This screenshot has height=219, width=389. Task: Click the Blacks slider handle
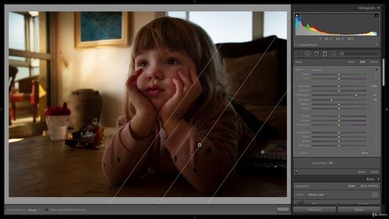pos(339,109)
